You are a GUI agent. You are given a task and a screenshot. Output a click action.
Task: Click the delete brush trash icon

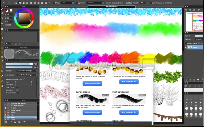tap(24, 122)
